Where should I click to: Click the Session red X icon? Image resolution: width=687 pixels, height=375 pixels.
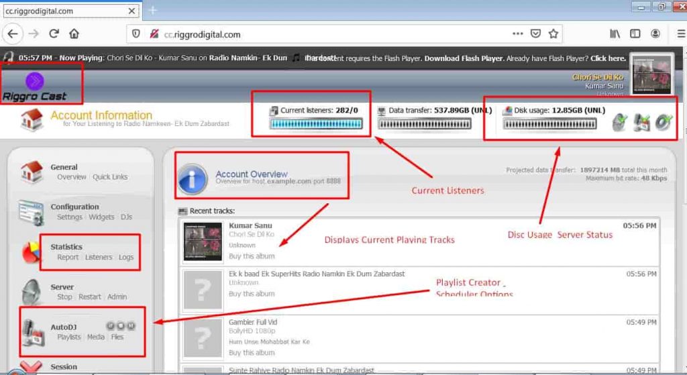tap(31, 367)
